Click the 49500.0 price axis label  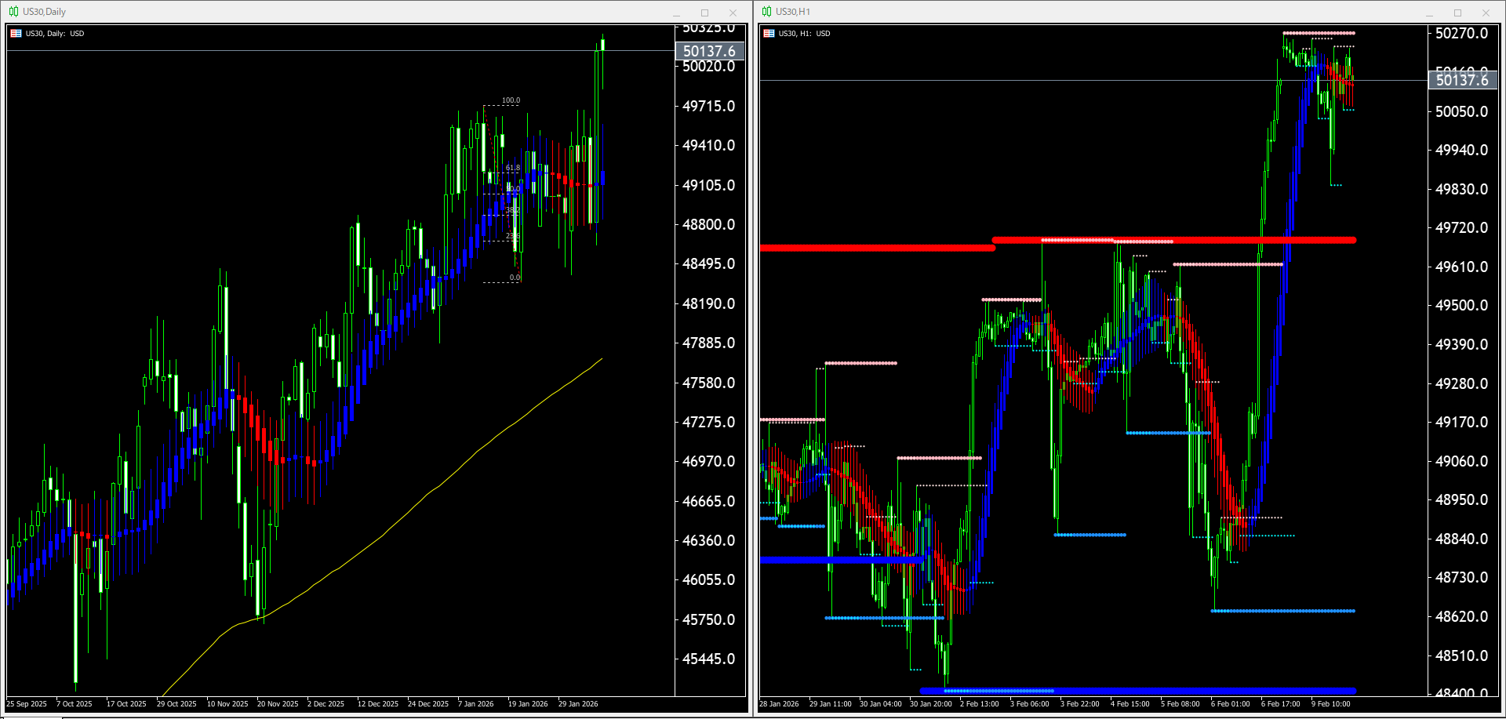(x=1462, y=305)
